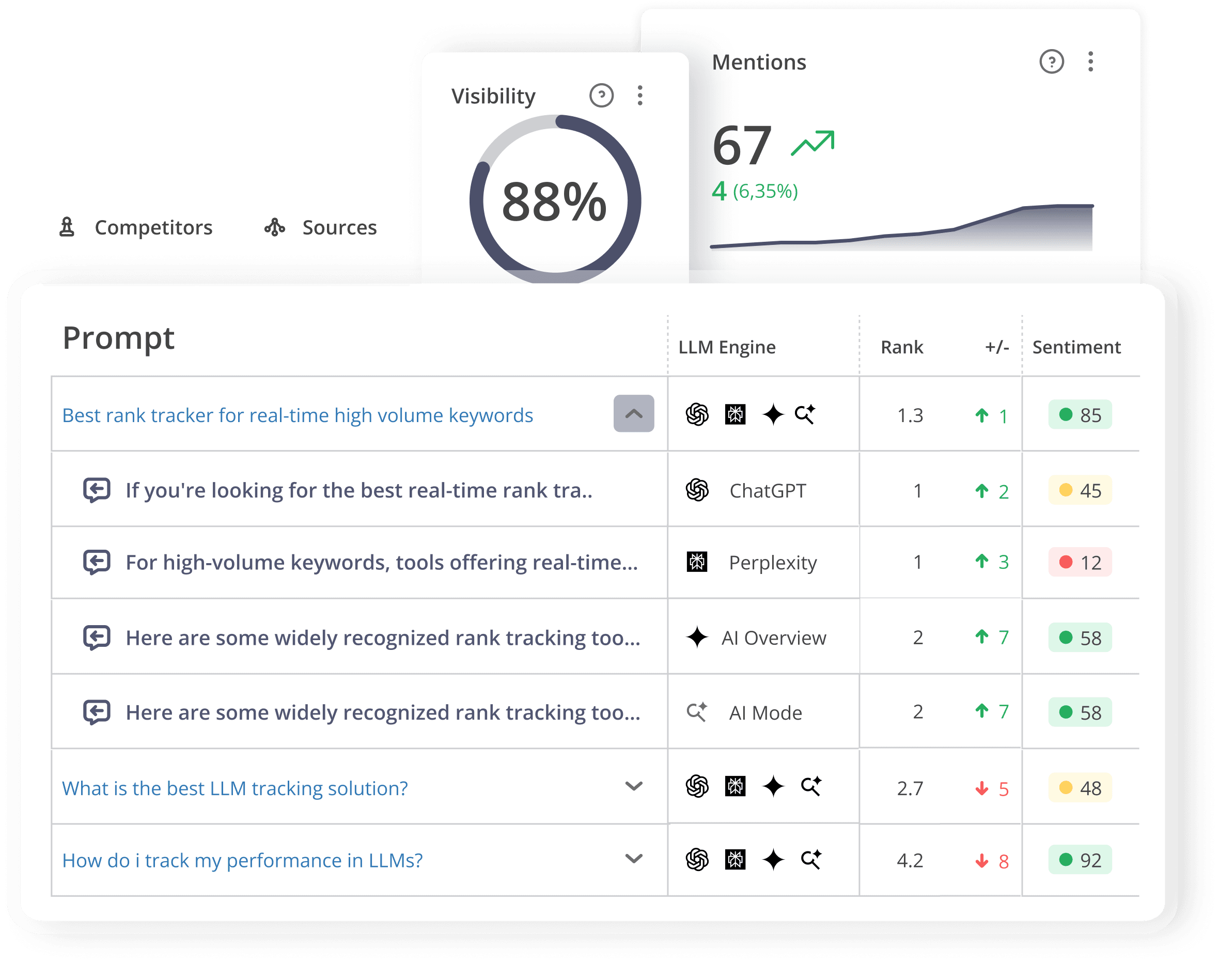Click the red sentiment badge 12
This screenshot has height=963, width=1219.
(x=1080, y=562)
